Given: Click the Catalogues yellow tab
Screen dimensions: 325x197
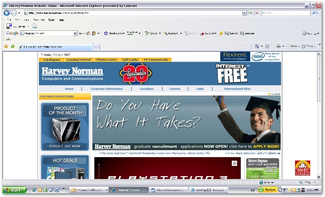Looking at the screenshot, I should 52,60.
